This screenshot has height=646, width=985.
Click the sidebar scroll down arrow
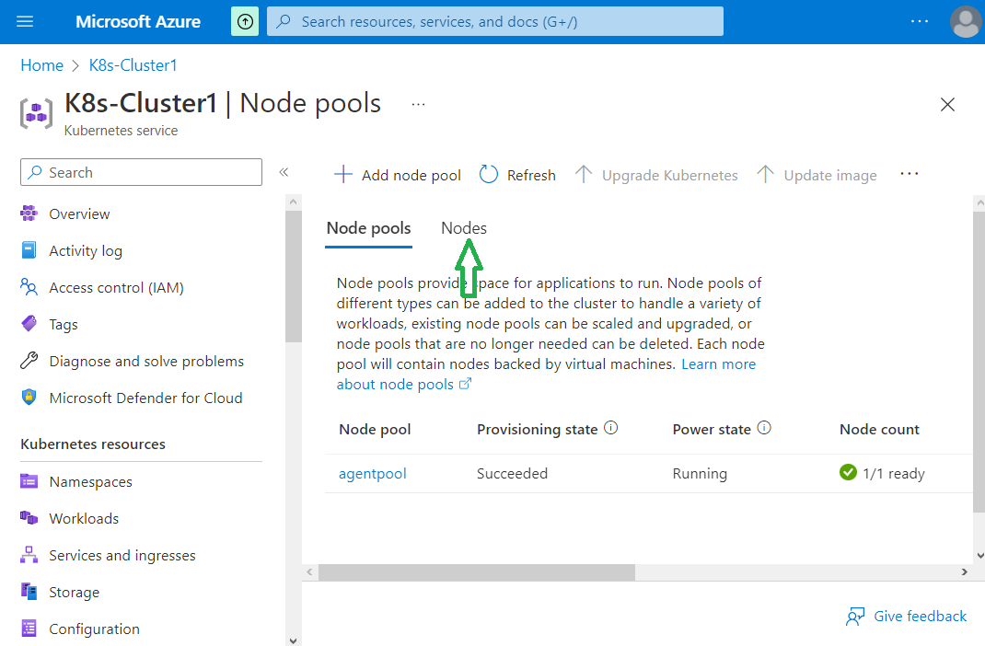(293, 640)
